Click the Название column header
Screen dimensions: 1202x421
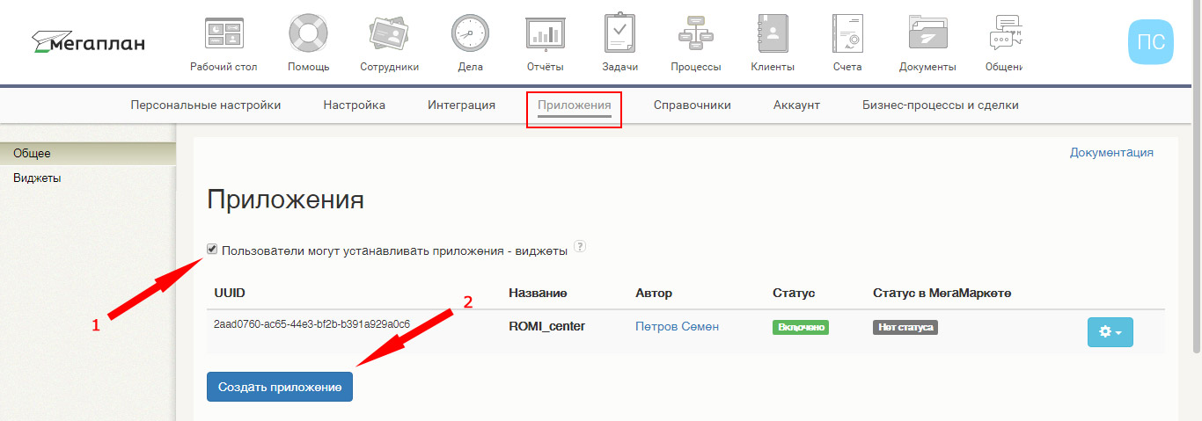click(x=538, y=293)
